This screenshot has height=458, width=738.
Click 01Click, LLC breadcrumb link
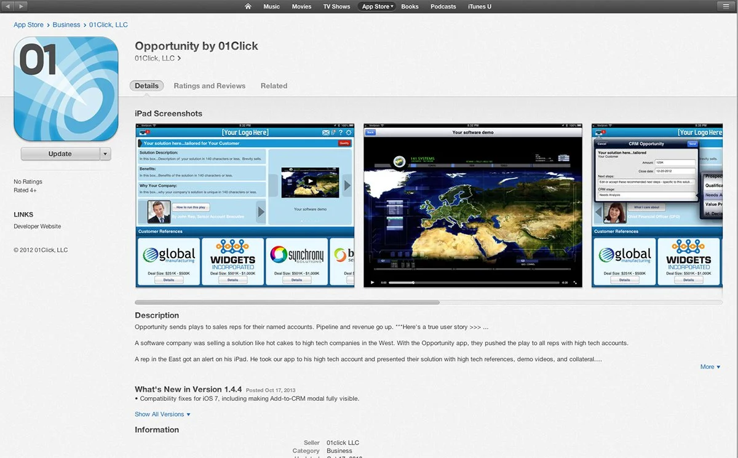point(108,25)
